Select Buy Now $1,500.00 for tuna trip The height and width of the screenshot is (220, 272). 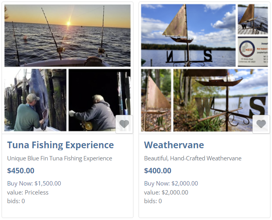click(34, 183)
